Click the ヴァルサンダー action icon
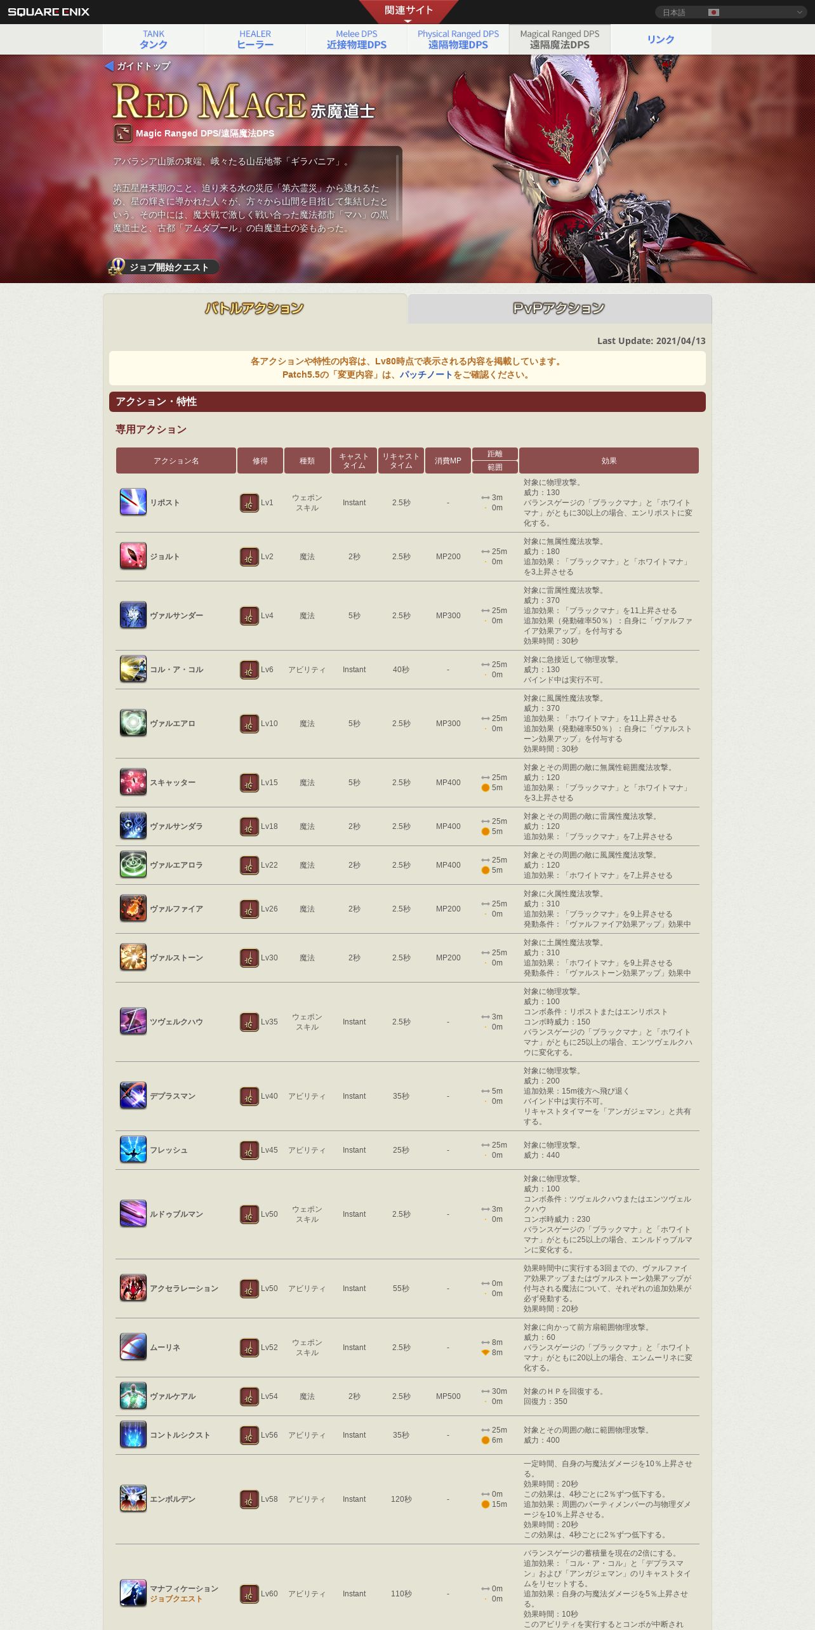 [133, 615]
